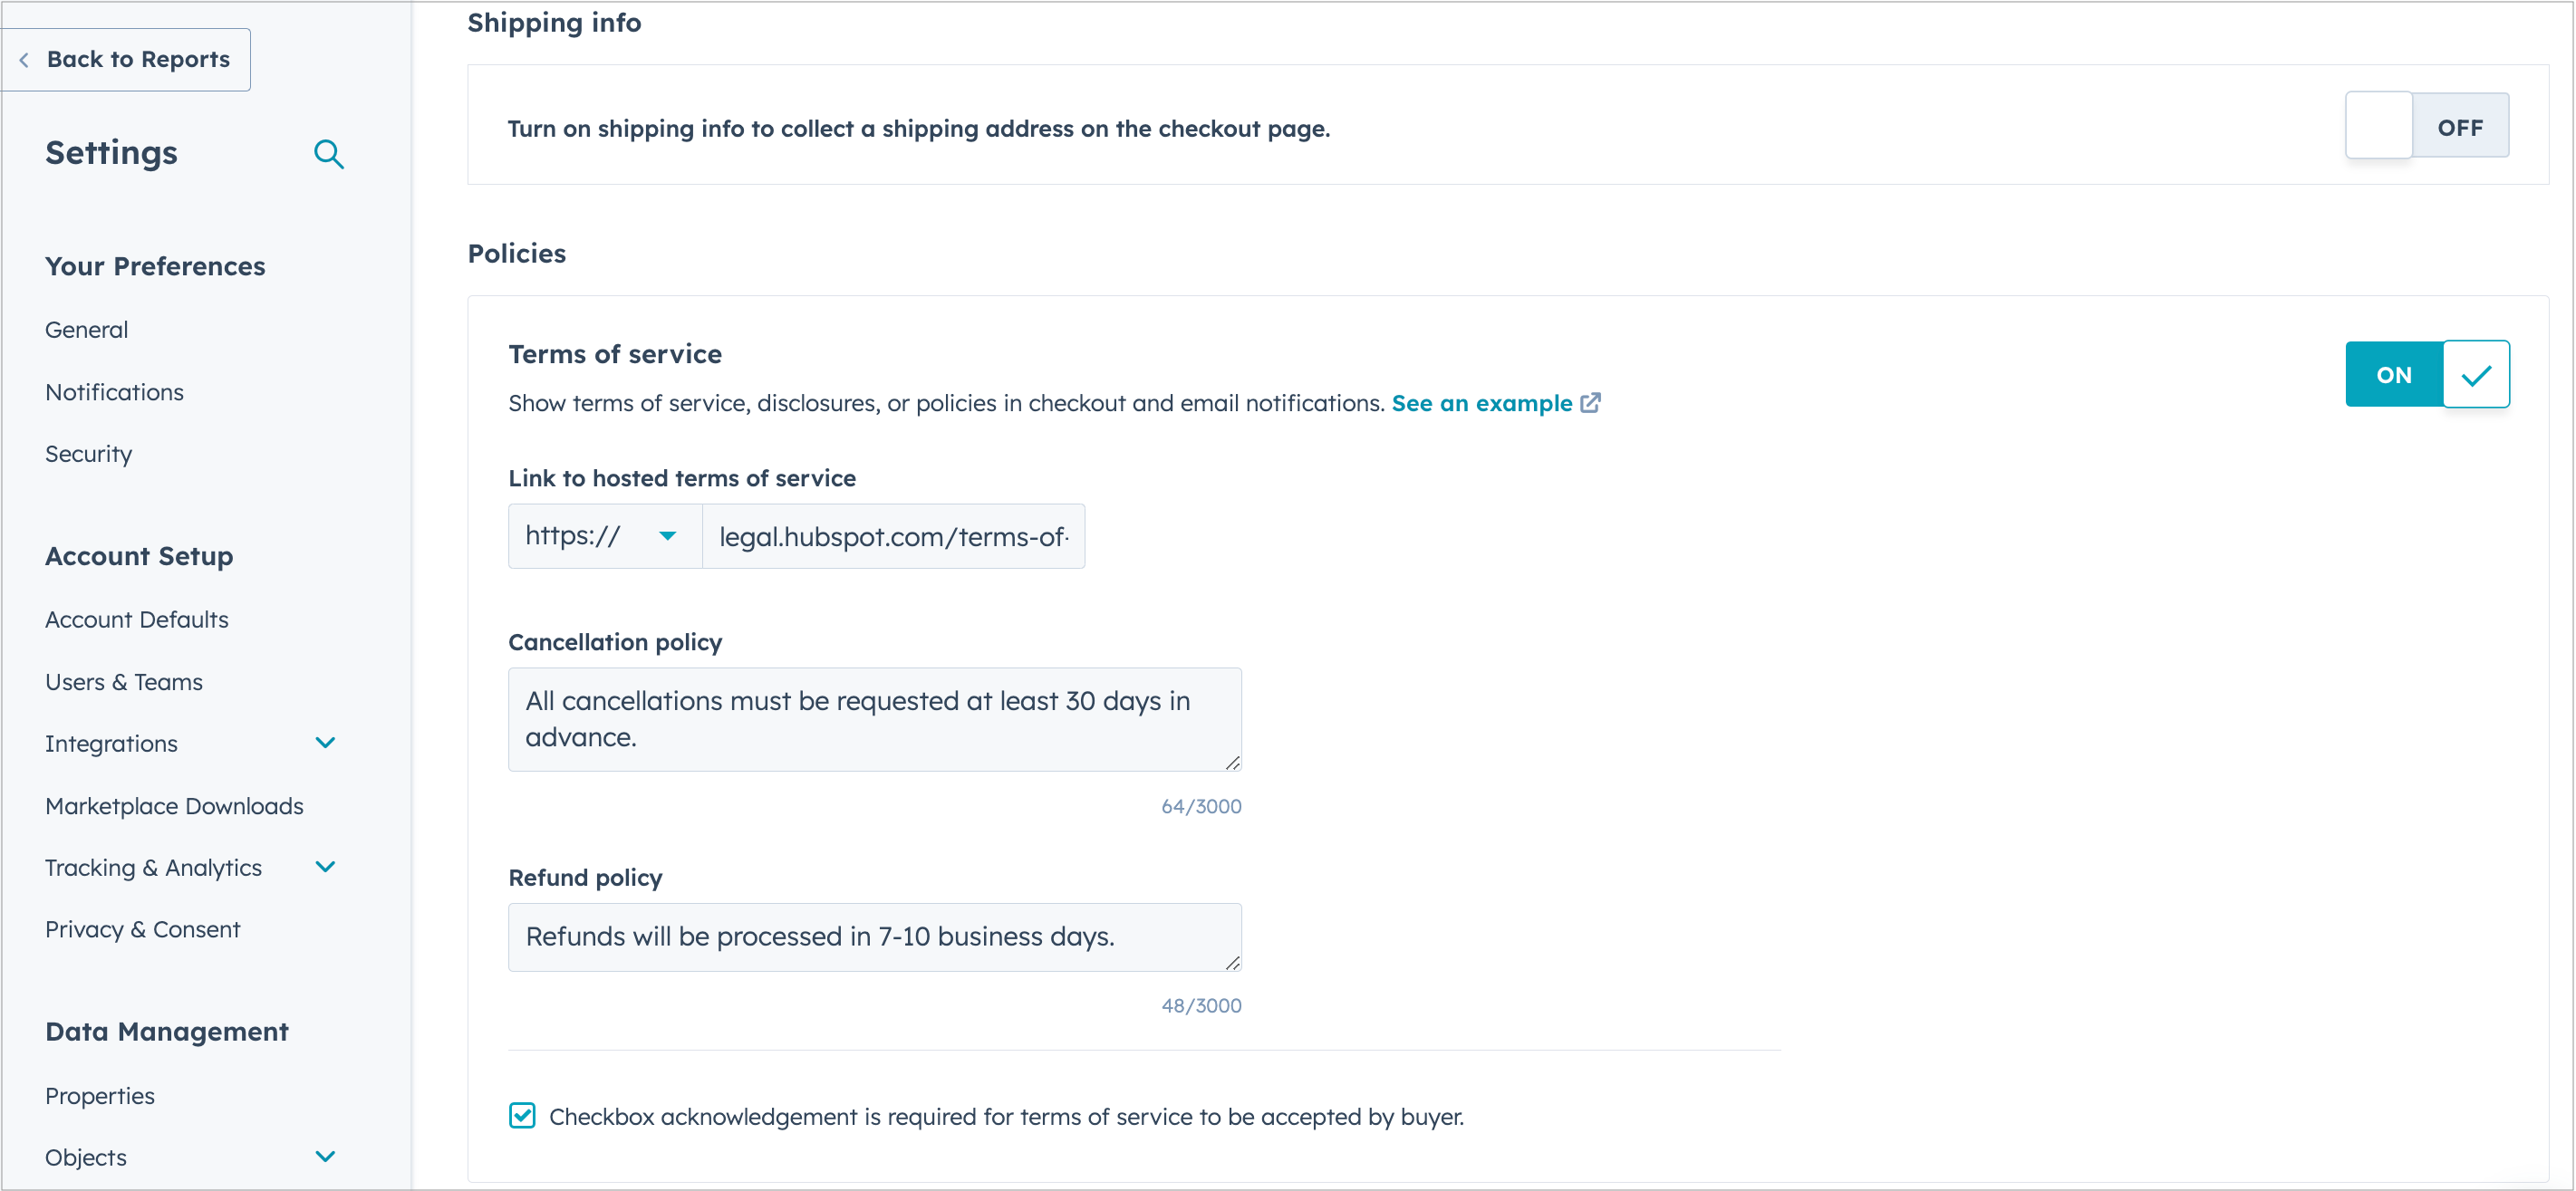Click the hosted terms of service URL field
Viewport: 2576px width, 1191px height.
[893, 535]
